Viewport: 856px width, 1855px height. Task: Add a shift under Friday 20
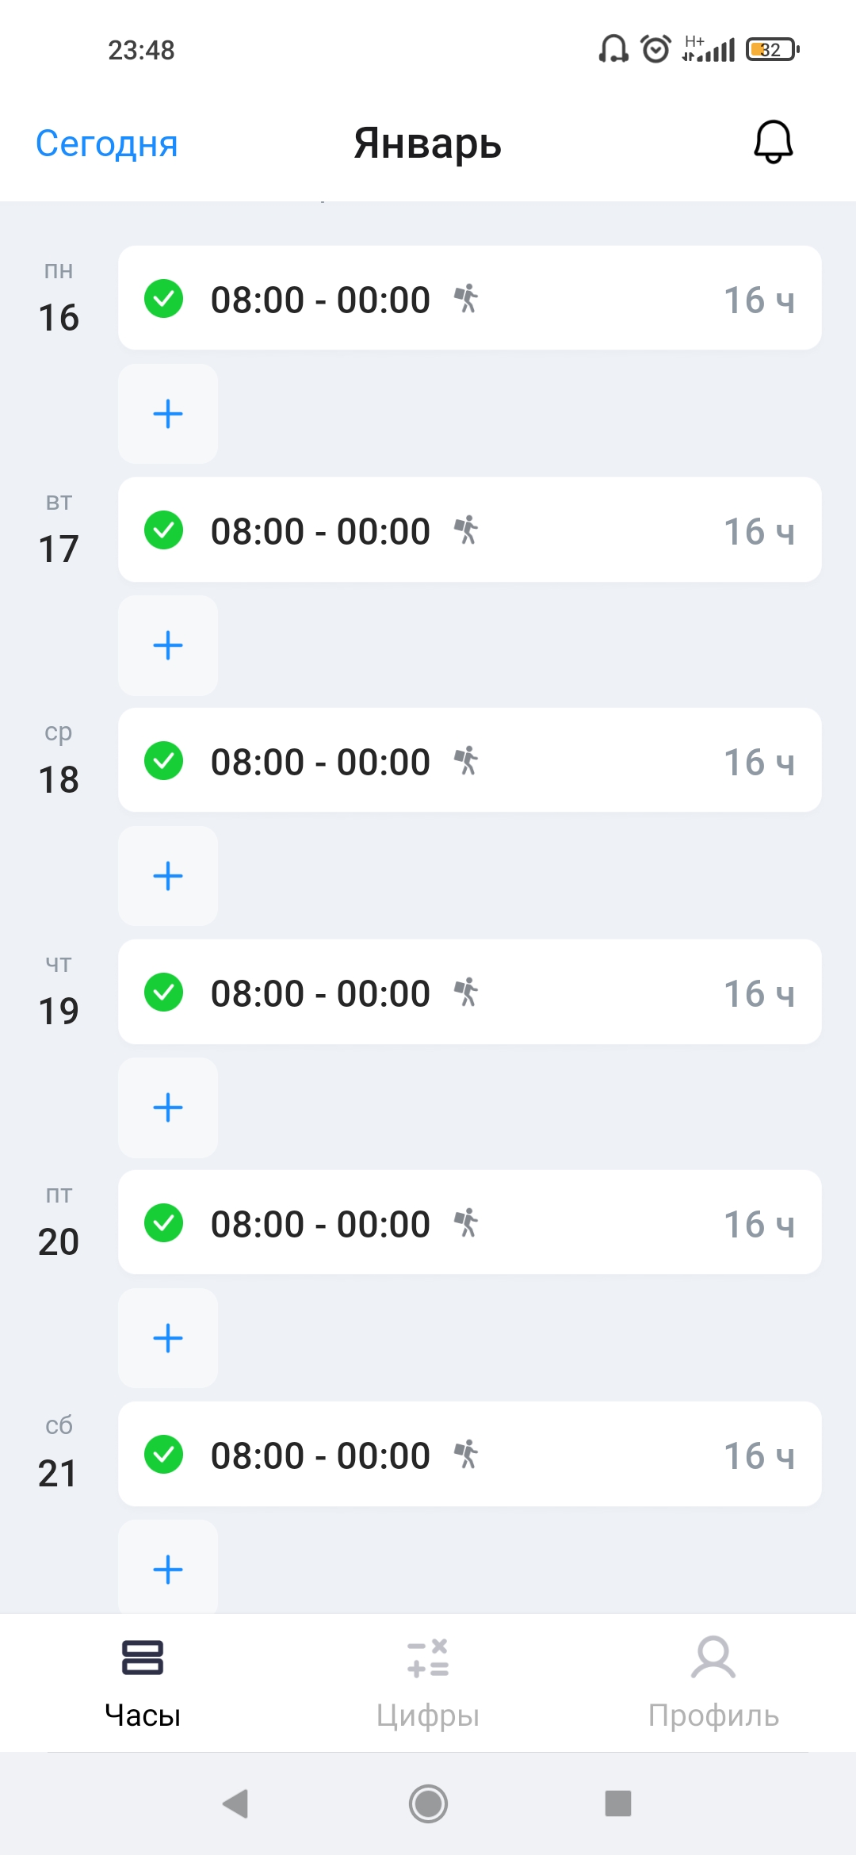tap(168, 1338)
